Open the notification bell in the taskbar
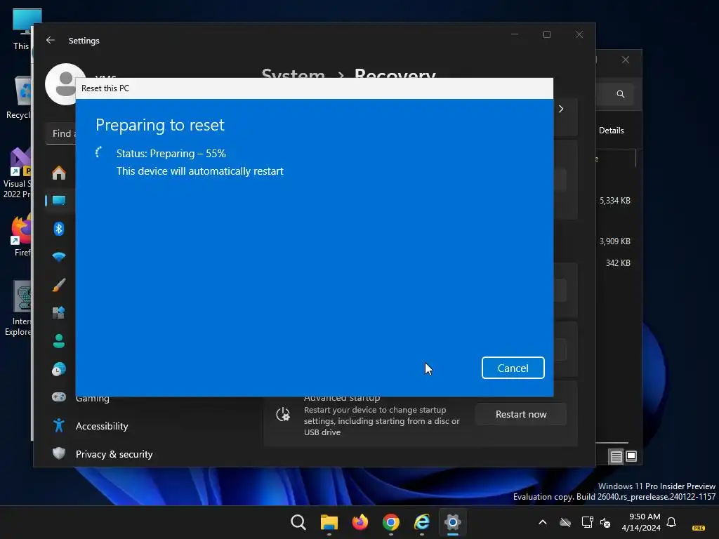Image resolution: width=719 pixels, height=539 pixels. point(671,522)
